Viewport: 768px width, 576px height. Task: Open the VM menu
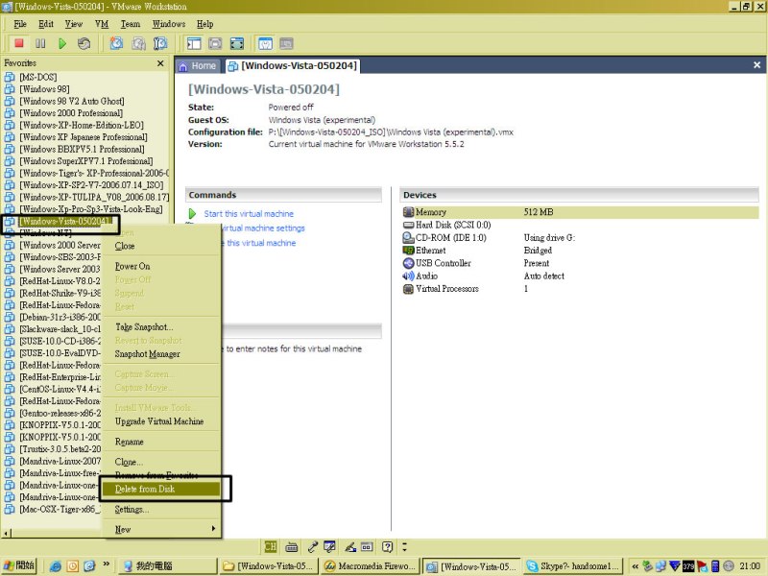[102, 23]
